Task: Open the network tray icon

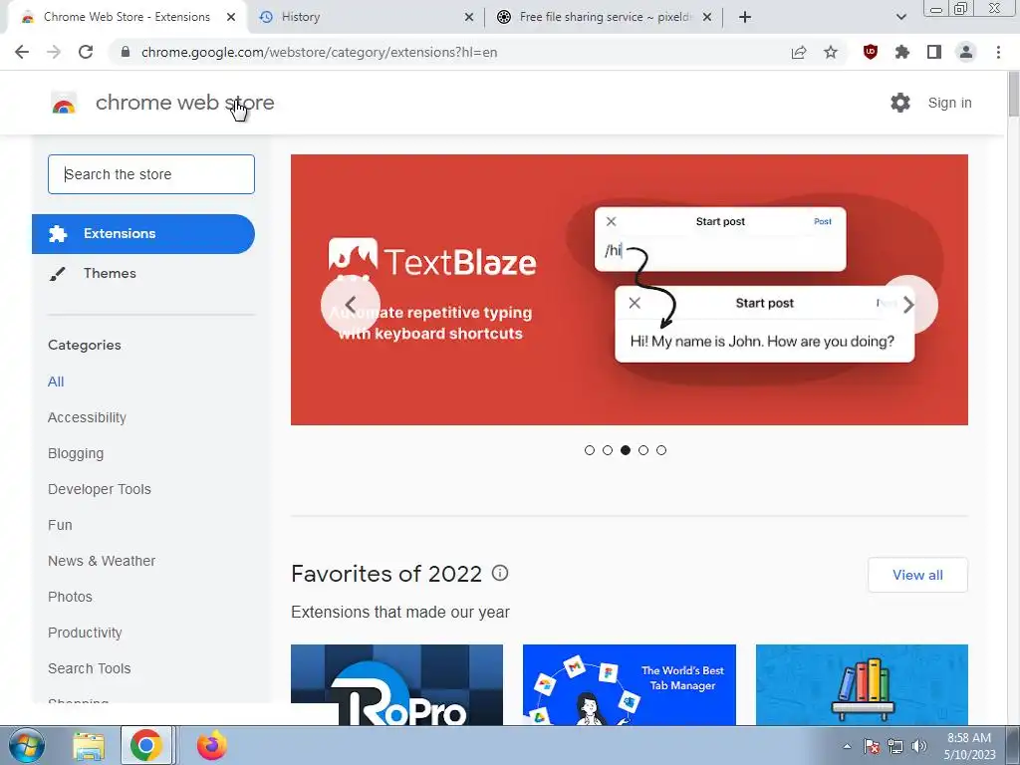Action: click(895, 746)
